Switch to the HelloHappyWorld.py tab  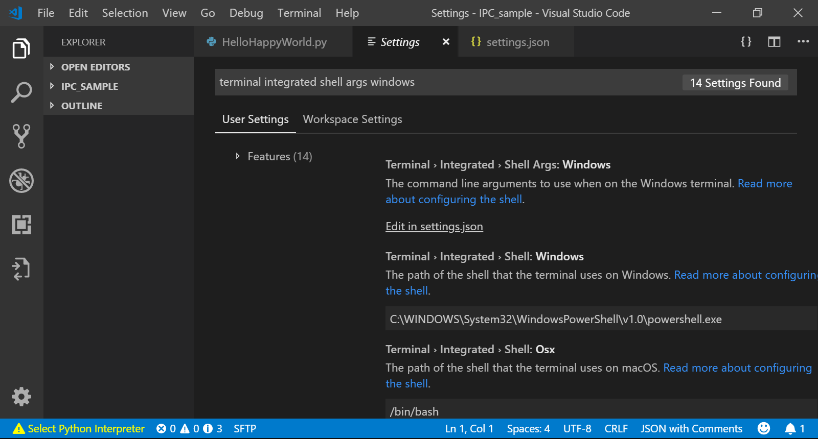click(274, 42)
